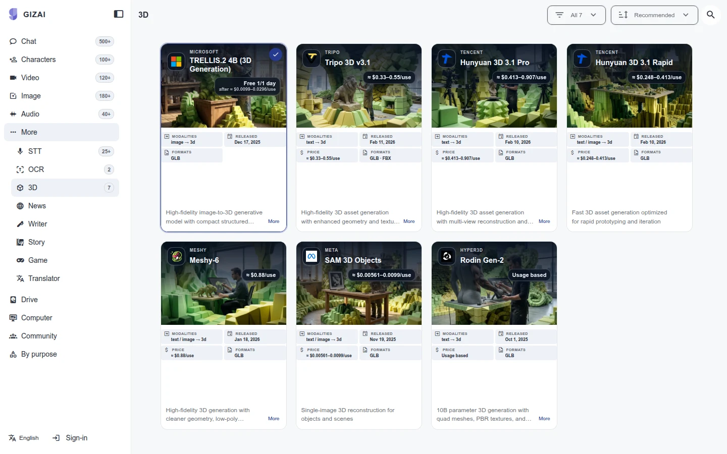This screenshot has height=454, width=727.
Task: Expand More on Hunyuan 3D 3.1 Pro description
Action: tap(544, 221)
